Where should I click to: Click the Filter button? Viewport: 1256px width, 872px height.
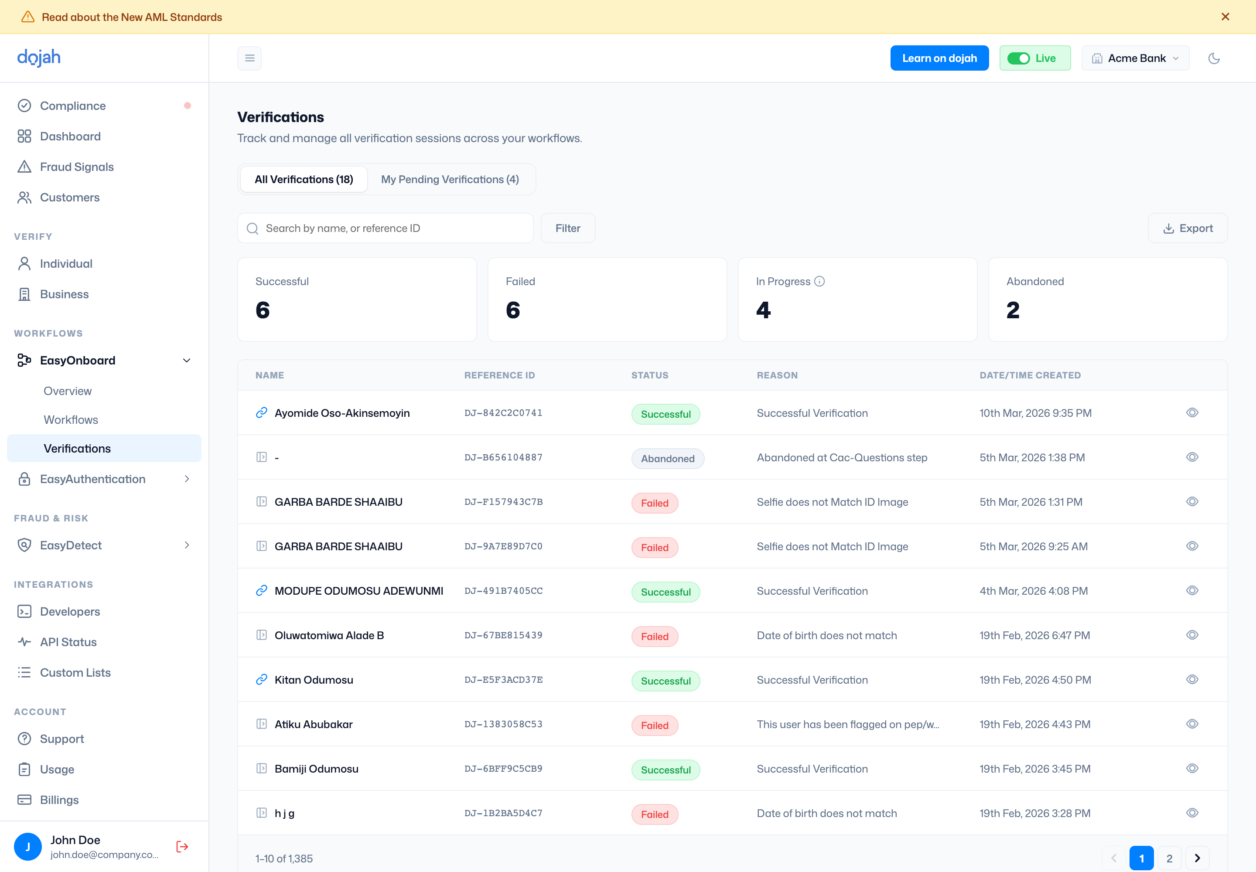pos(568,228)
